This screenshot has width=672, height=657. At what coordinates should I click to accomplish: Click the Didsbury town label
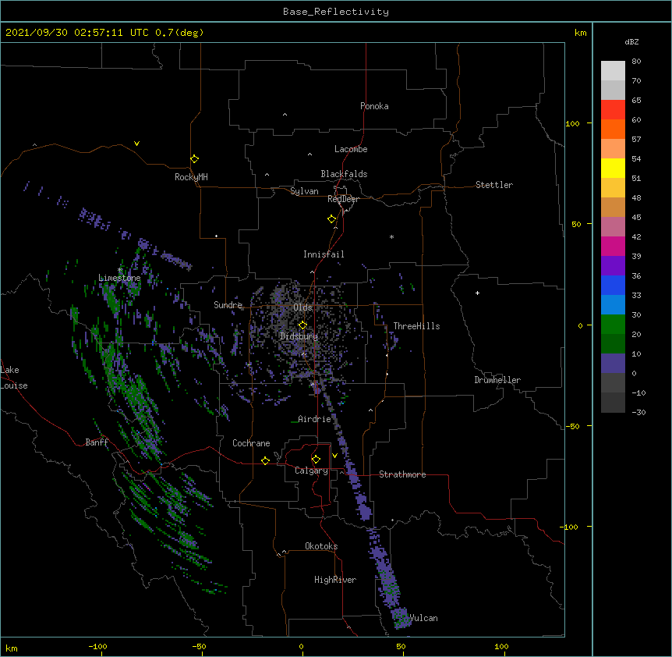click(x=299, y=336)
